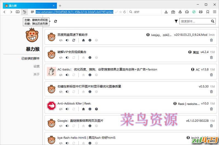Toggle enable for Google 直链搜索结果 script
The image size is (219, 145).
(x=67, y=126)
